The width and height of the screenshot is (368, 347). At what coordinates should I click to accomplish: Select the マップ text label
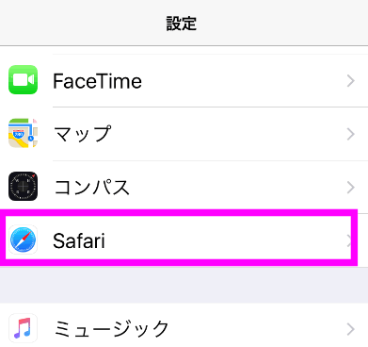(x=83, y=134)
